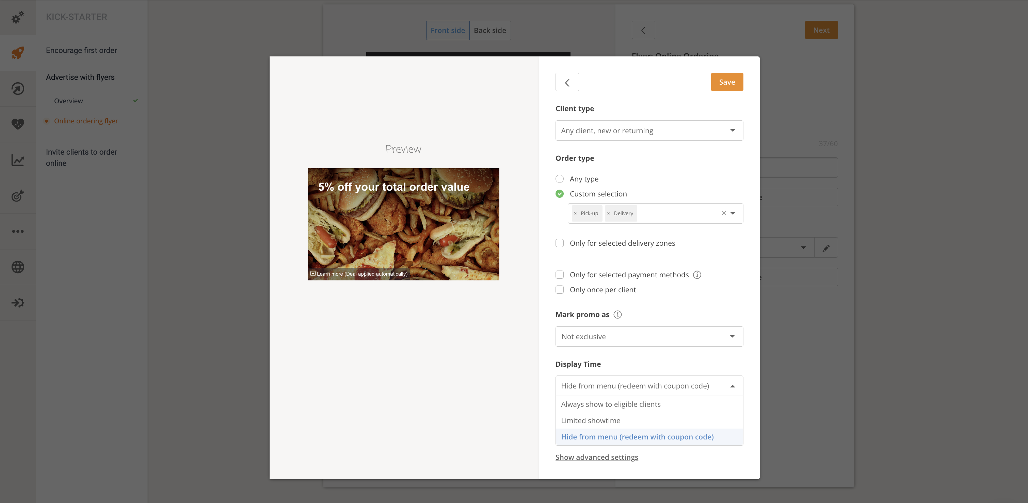Open the line chart reports icon

coord(18,160)
